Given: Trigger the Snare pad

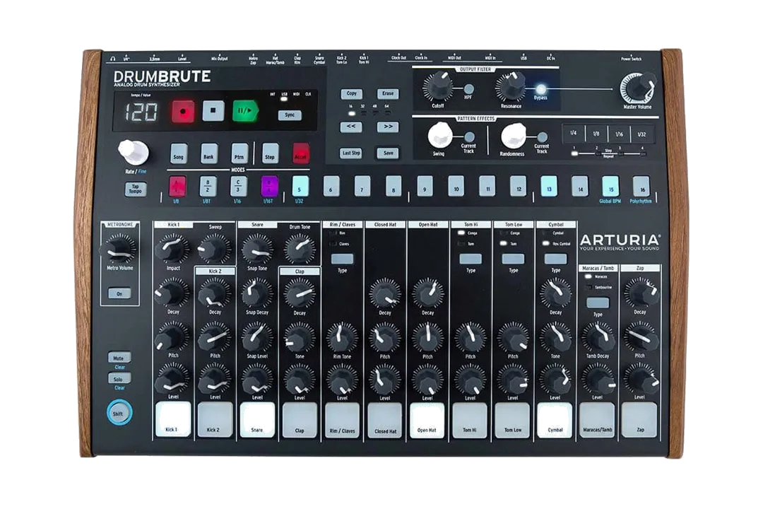Looking at the screenshot, I should pyautogui.click(x=257, y=419).
